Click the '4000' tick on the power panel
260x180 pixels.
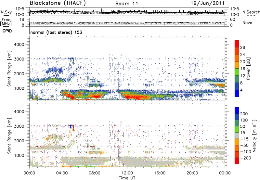coord(19,45)
